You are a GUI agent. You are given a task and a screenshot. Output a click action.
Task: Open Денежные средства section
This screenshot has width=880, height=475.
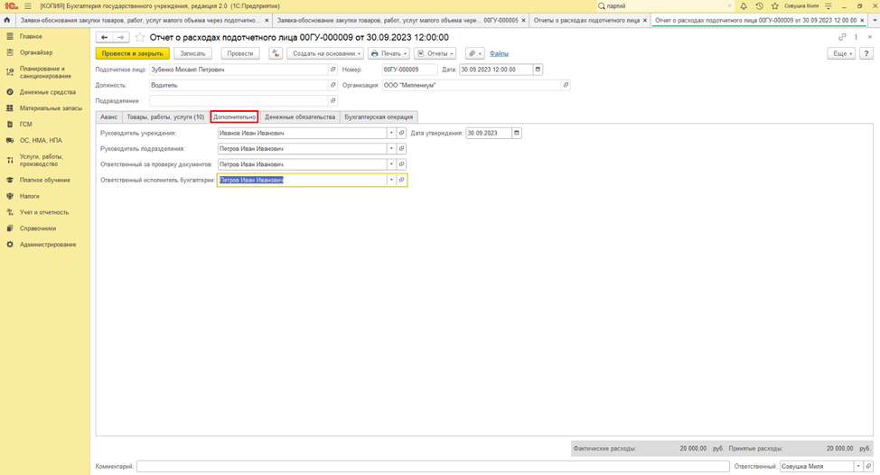point(47,92)
